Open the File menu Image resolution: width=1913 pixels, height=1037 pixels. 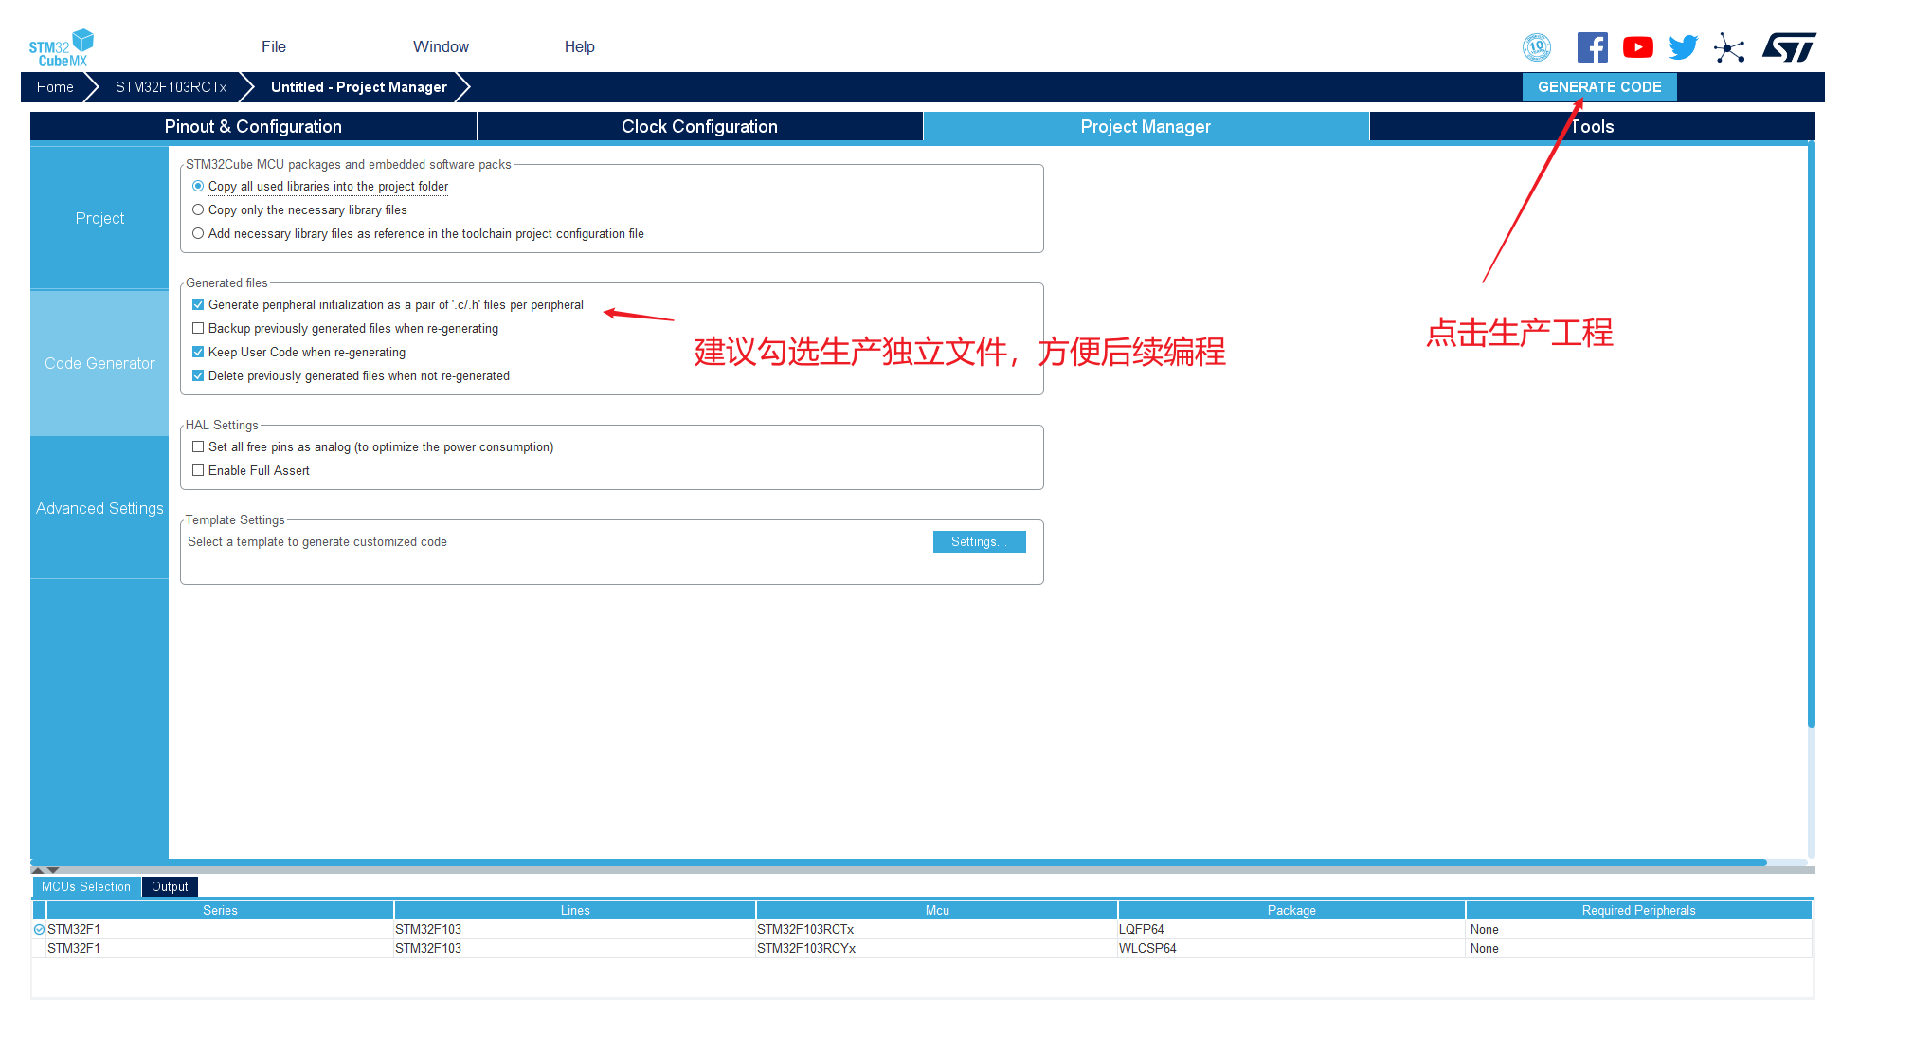pos(274,47)
